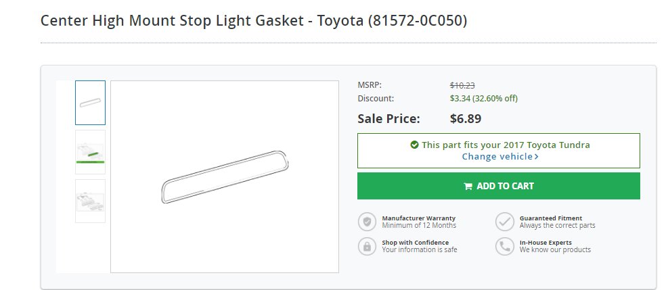Open the main gasket product image
Image resolution: width=668 pixels, height=290 pixels.
pos(225,176)
